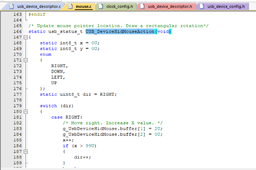Click the highlighted USB_DeviceHidMouseAction function name
The width and height of the screenshot is (256, 170).
120,31
